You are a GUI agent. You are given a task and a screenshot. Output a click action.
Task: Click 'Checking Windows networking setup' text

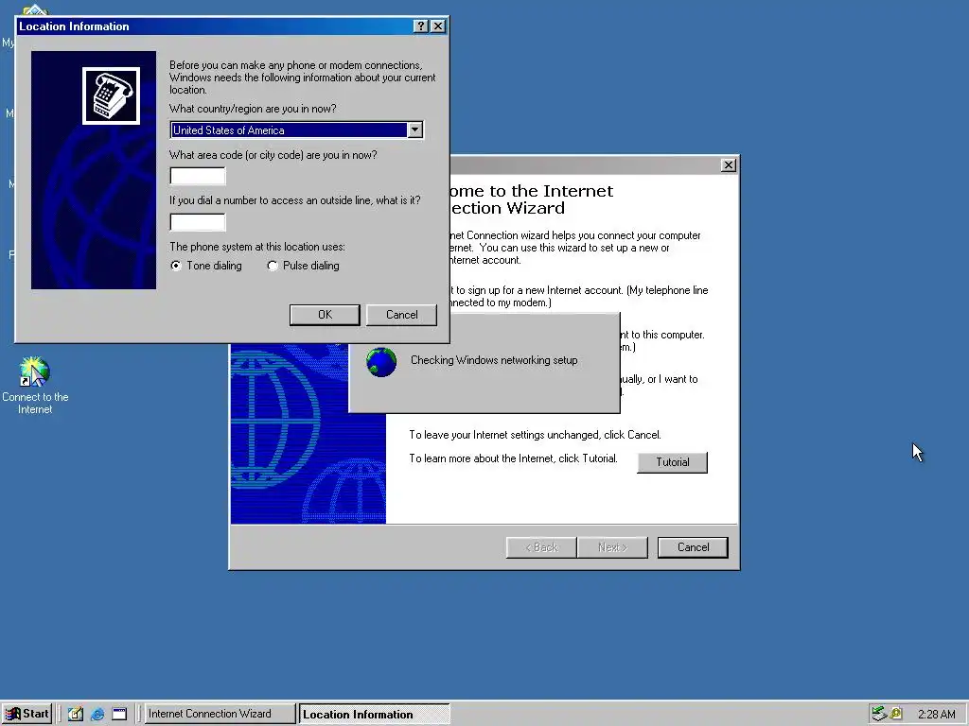(494, 360)
